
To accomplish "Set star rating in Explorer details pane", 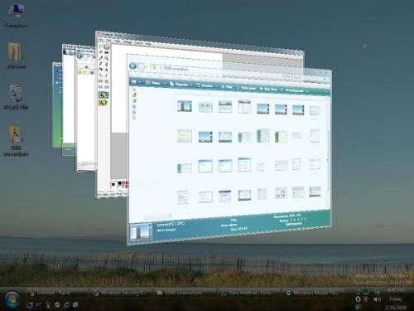I will (297, 220).
